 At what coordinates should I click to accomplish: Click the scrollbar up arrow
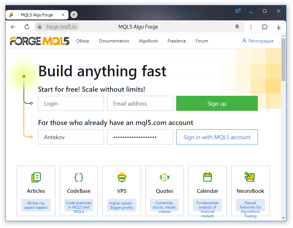coord(283,36)
